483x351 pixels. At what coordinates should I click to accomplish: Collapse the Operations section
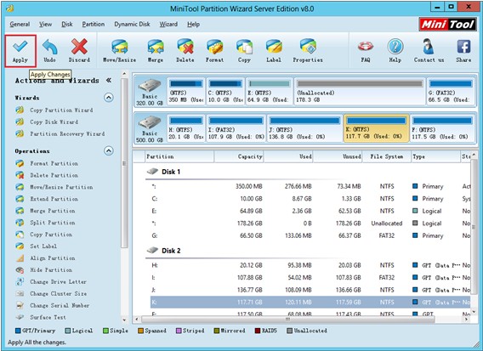[x=109, y=151]
